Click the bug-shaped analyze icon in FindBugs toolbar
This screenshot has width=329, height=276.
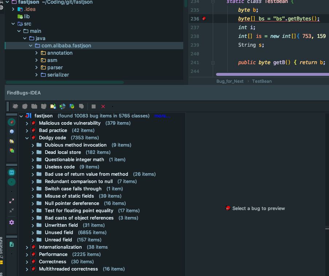15,106
